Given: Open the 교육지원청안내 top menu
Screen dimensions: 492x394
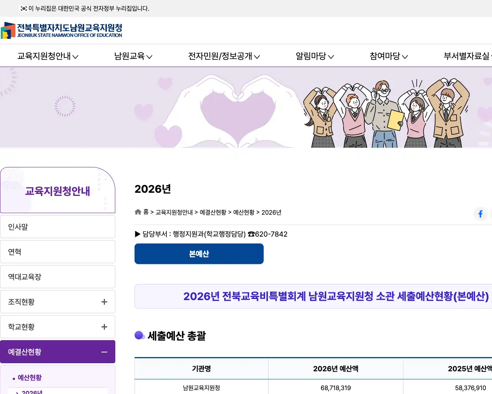Looking at the screenshot, I should [48, 56].
